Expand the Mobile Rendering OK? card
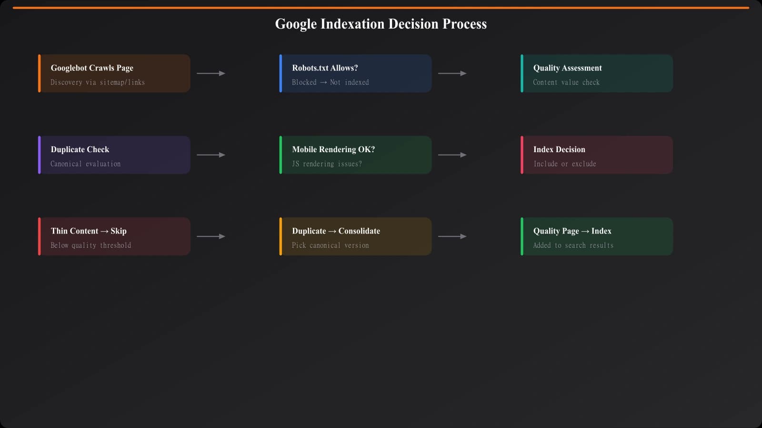The height and width of the screenshot is (428, 762). tap(355, 155)
